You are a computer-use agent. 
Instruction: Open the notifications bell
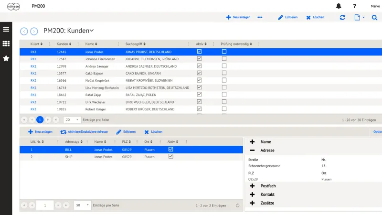(x=339, y=6)
